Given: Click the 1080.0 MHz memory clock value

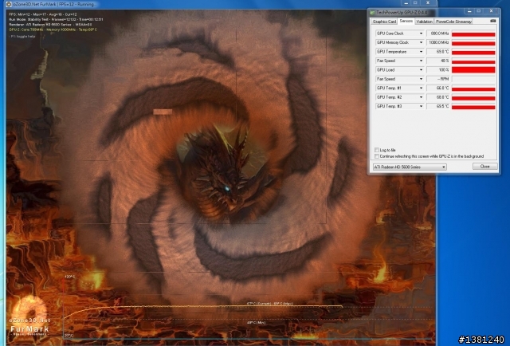Looking at the screenshot, I should click(438, 42).
